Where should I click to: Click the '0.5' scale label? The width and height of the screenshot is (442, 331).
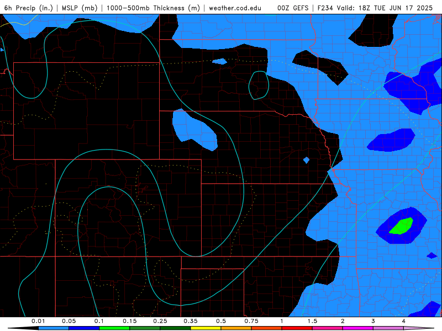tap(221, 321)
